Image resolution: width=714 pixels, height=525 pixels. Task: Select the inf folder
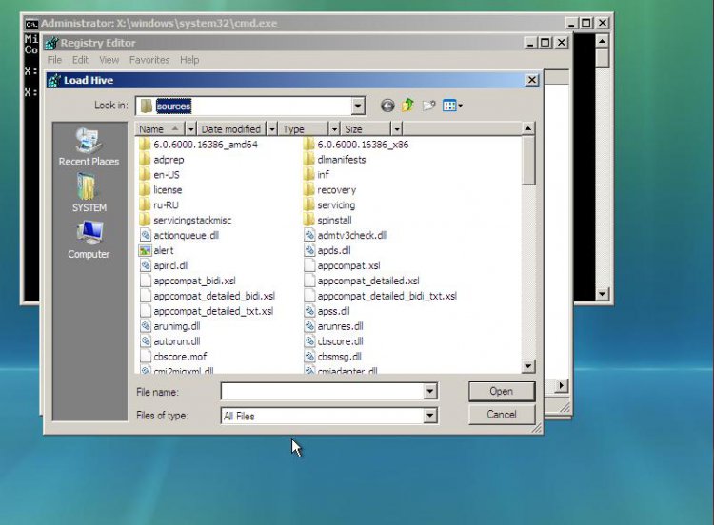pos(316,175)
